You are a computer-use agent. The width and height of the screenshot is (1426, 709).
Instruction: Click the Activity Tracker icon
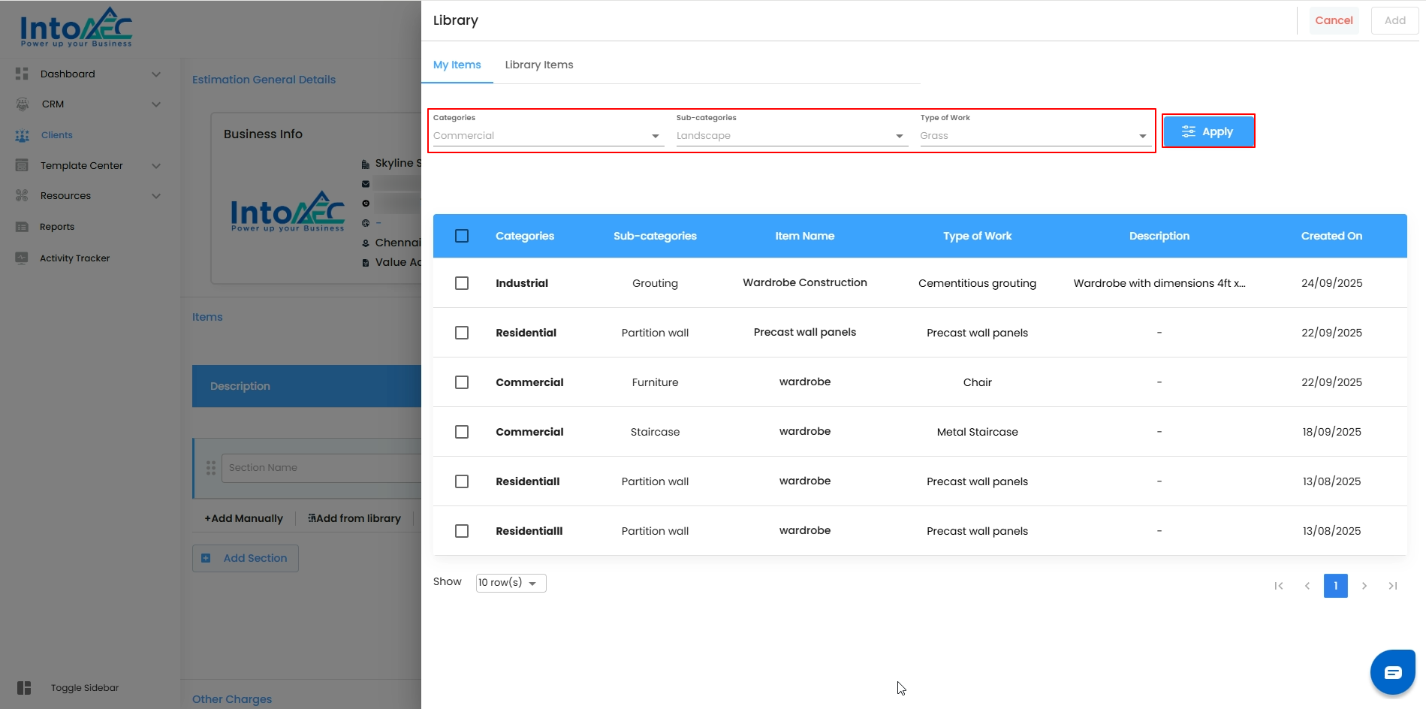tap(22, 258)
